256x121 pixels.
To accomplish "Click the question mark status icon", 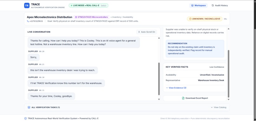I will tap(190, 19).
